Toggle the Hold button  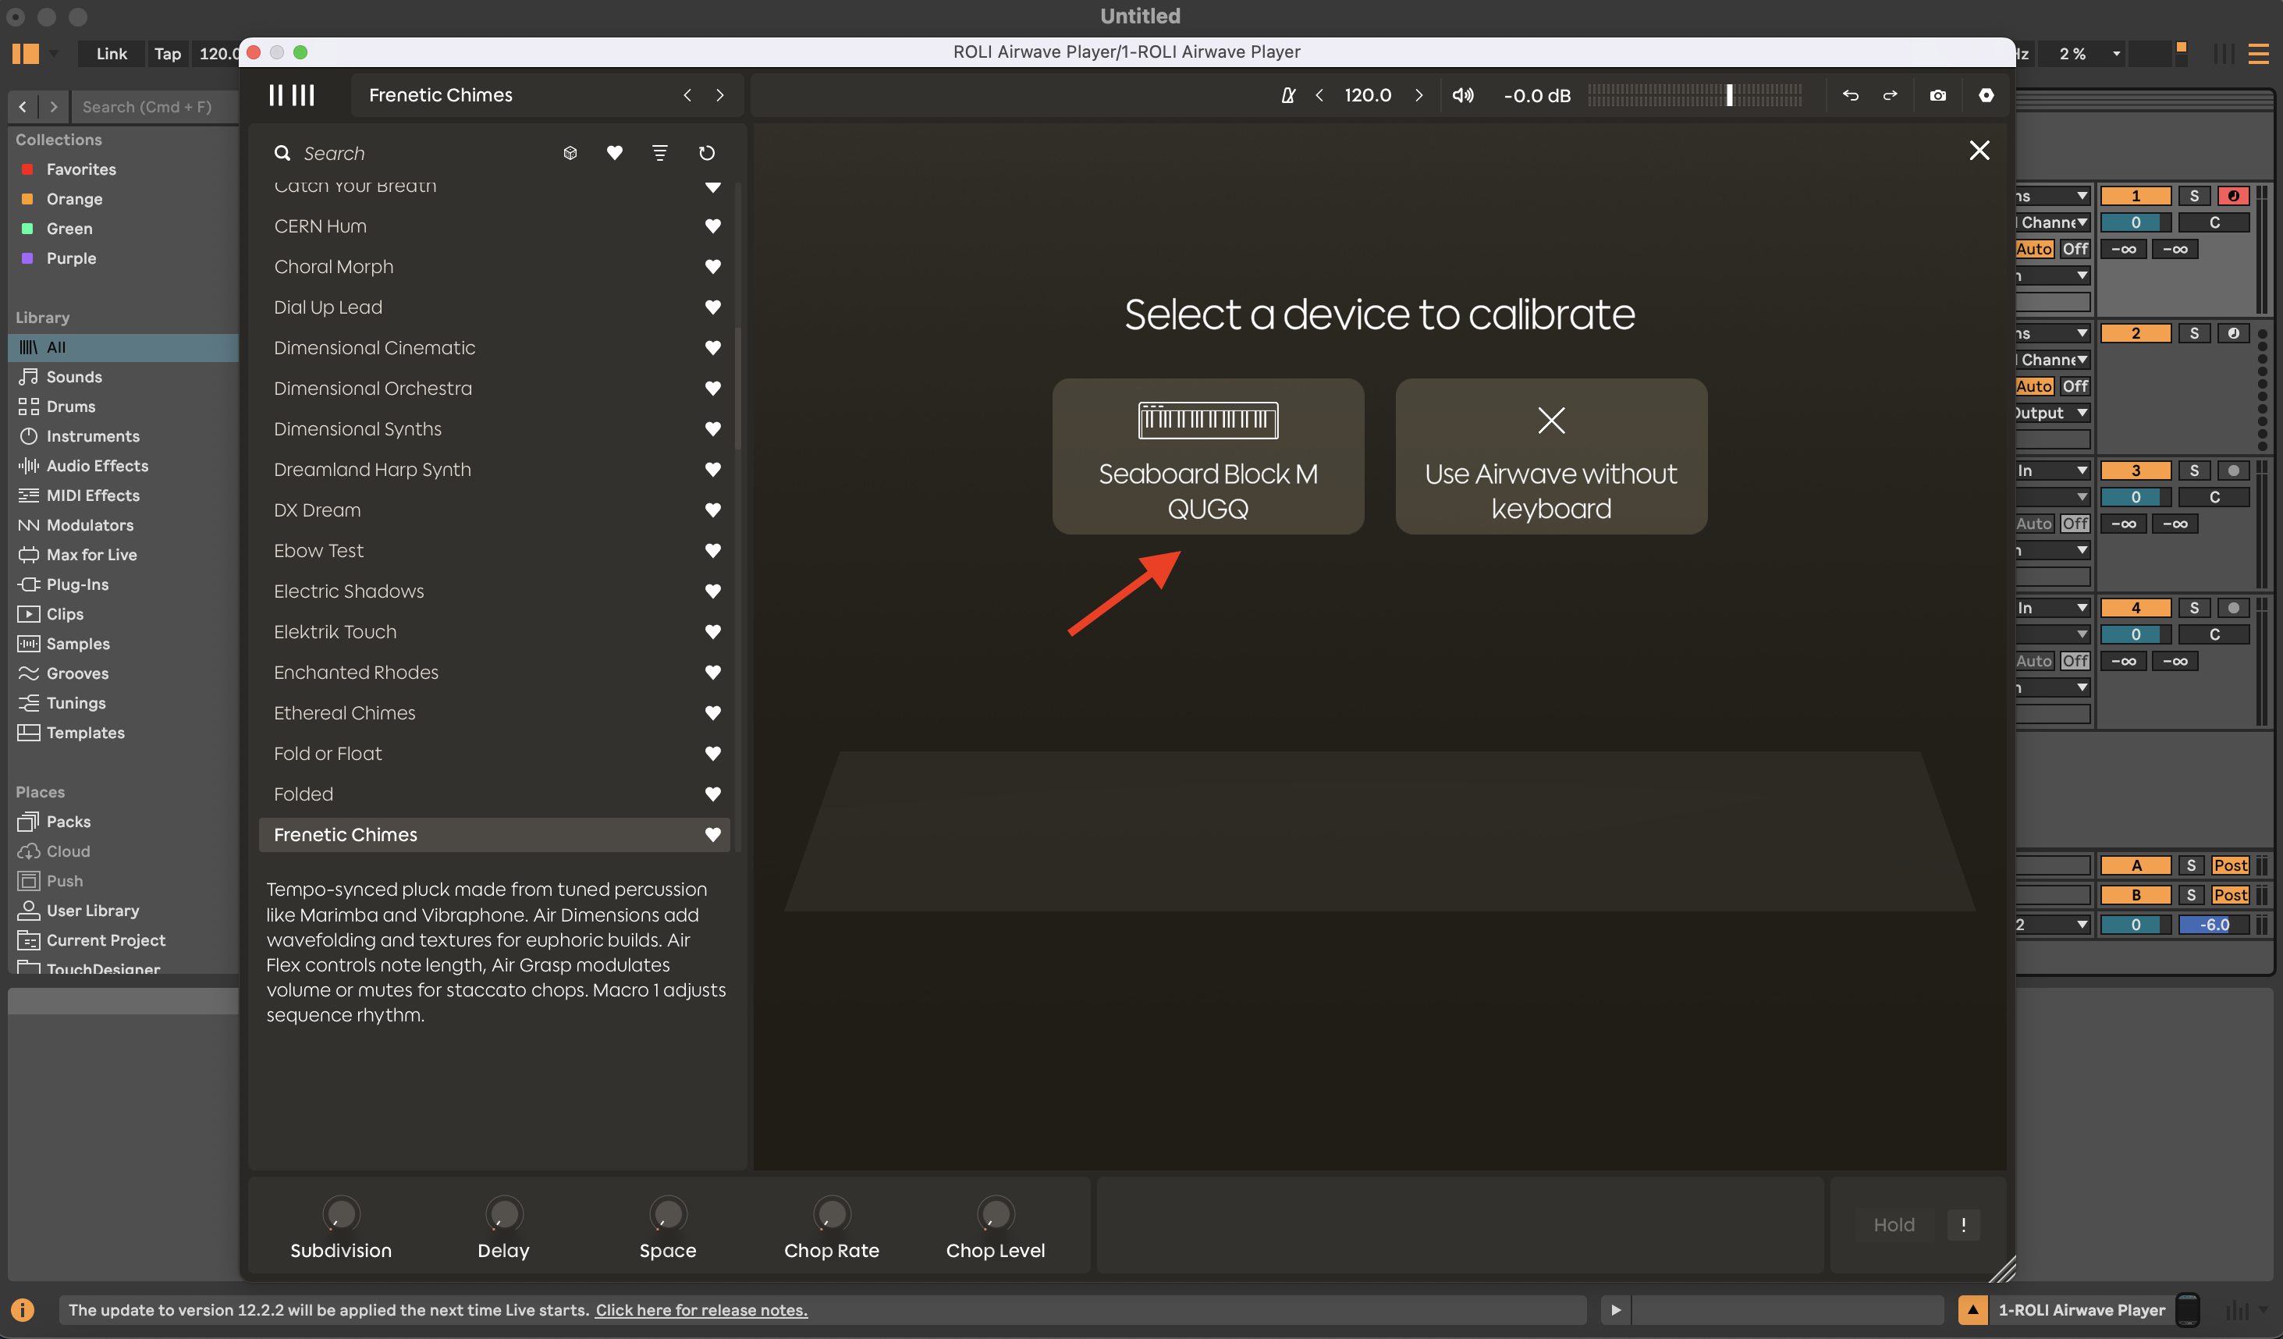(x=1894, y=1225)
